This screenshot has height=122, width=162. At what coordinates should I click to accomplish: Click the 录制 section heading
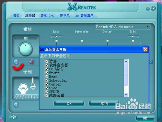tap(28, 72)
